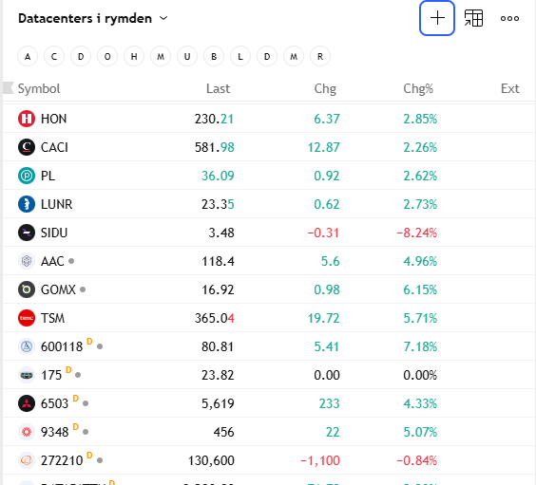Select the 272210 row in watchlist
Viewport: 536px width, 485px height.
tap(269, 460)
